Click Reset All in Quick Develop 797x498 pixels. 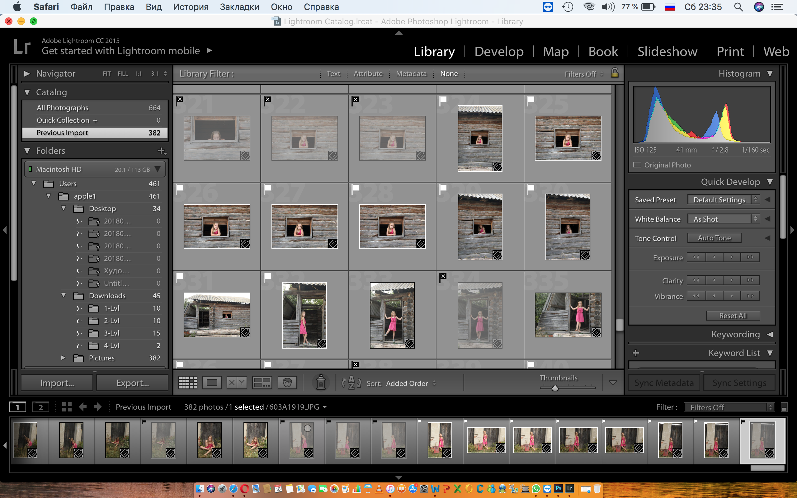tap(733, 316)
